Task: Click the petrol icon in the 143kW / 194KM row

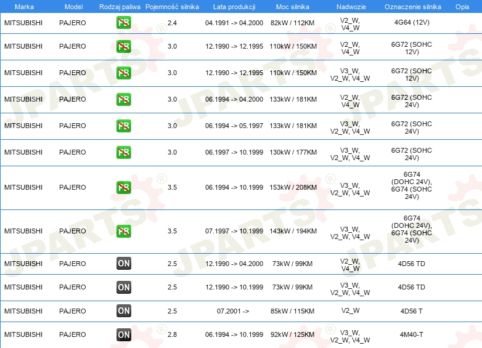Action: 123,231
